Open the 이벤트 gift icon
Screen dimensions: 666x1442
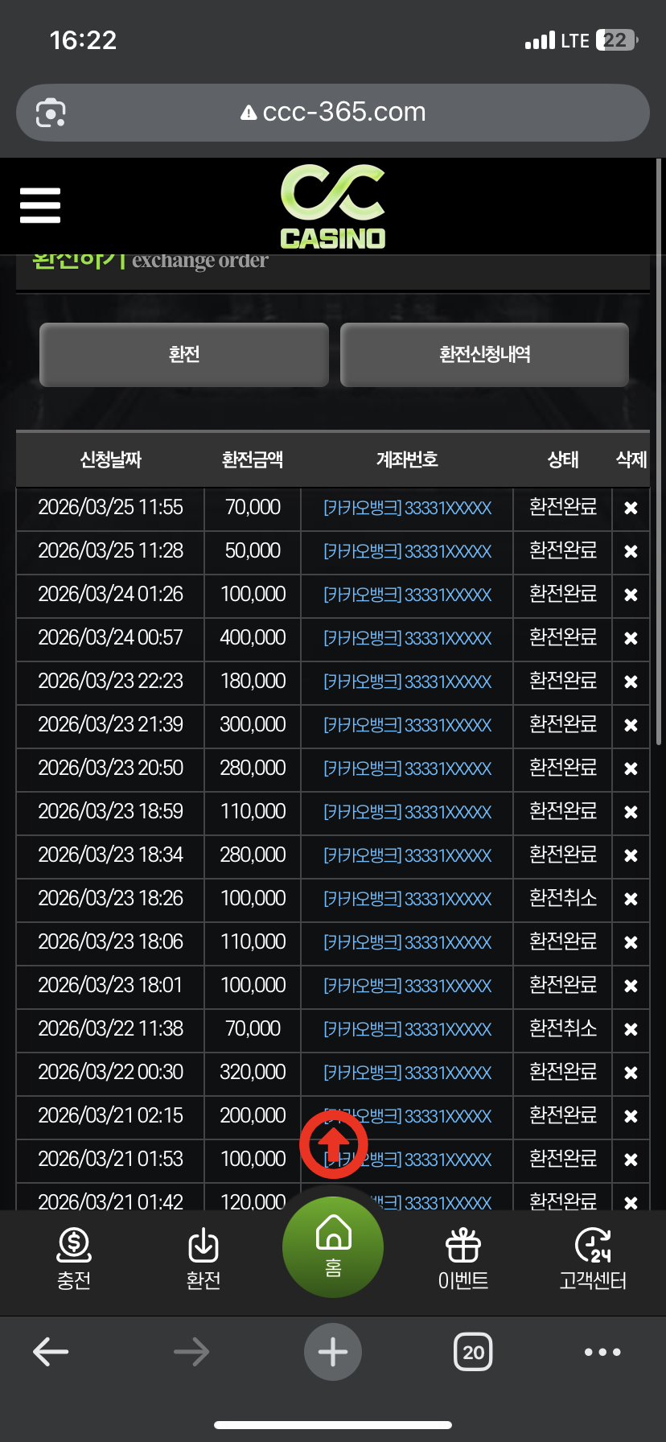pyautogui.click(x=463, y=1259)
